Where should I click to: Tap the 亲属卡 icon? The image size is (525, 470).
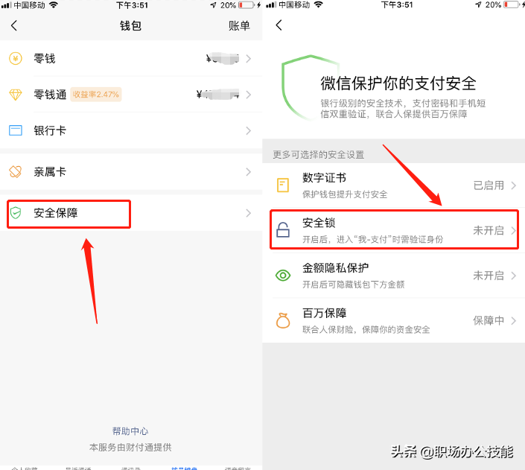(16, 172)
